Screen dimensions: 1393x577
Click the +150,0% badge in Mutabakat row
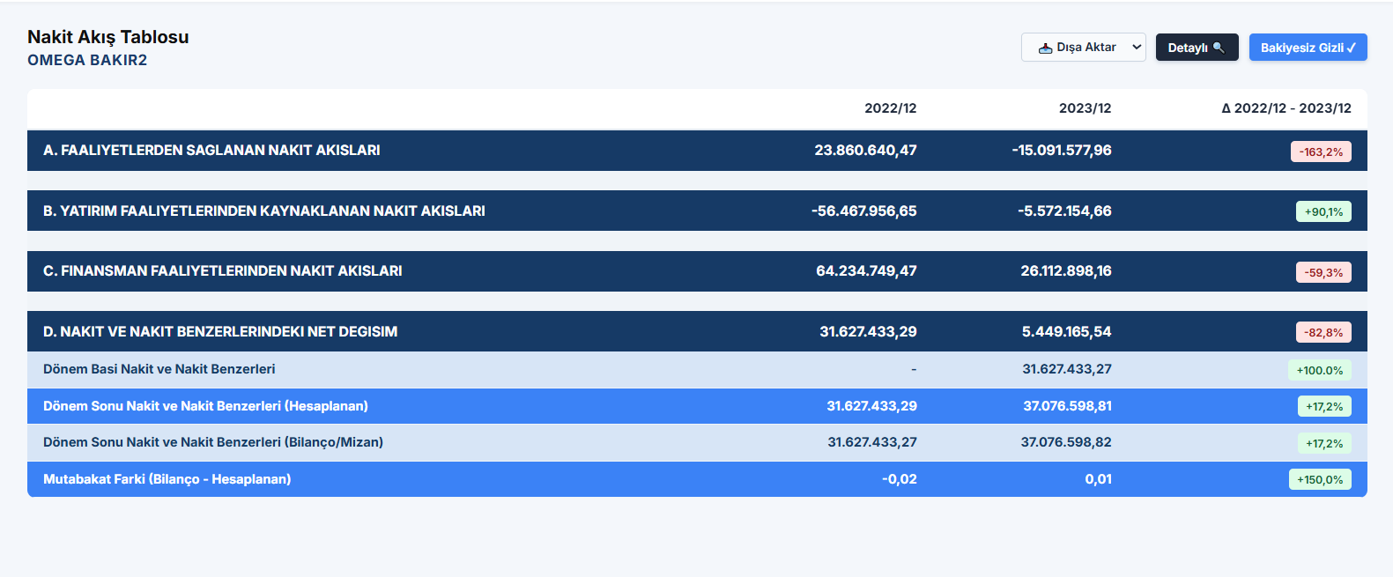click(1319, 479)
